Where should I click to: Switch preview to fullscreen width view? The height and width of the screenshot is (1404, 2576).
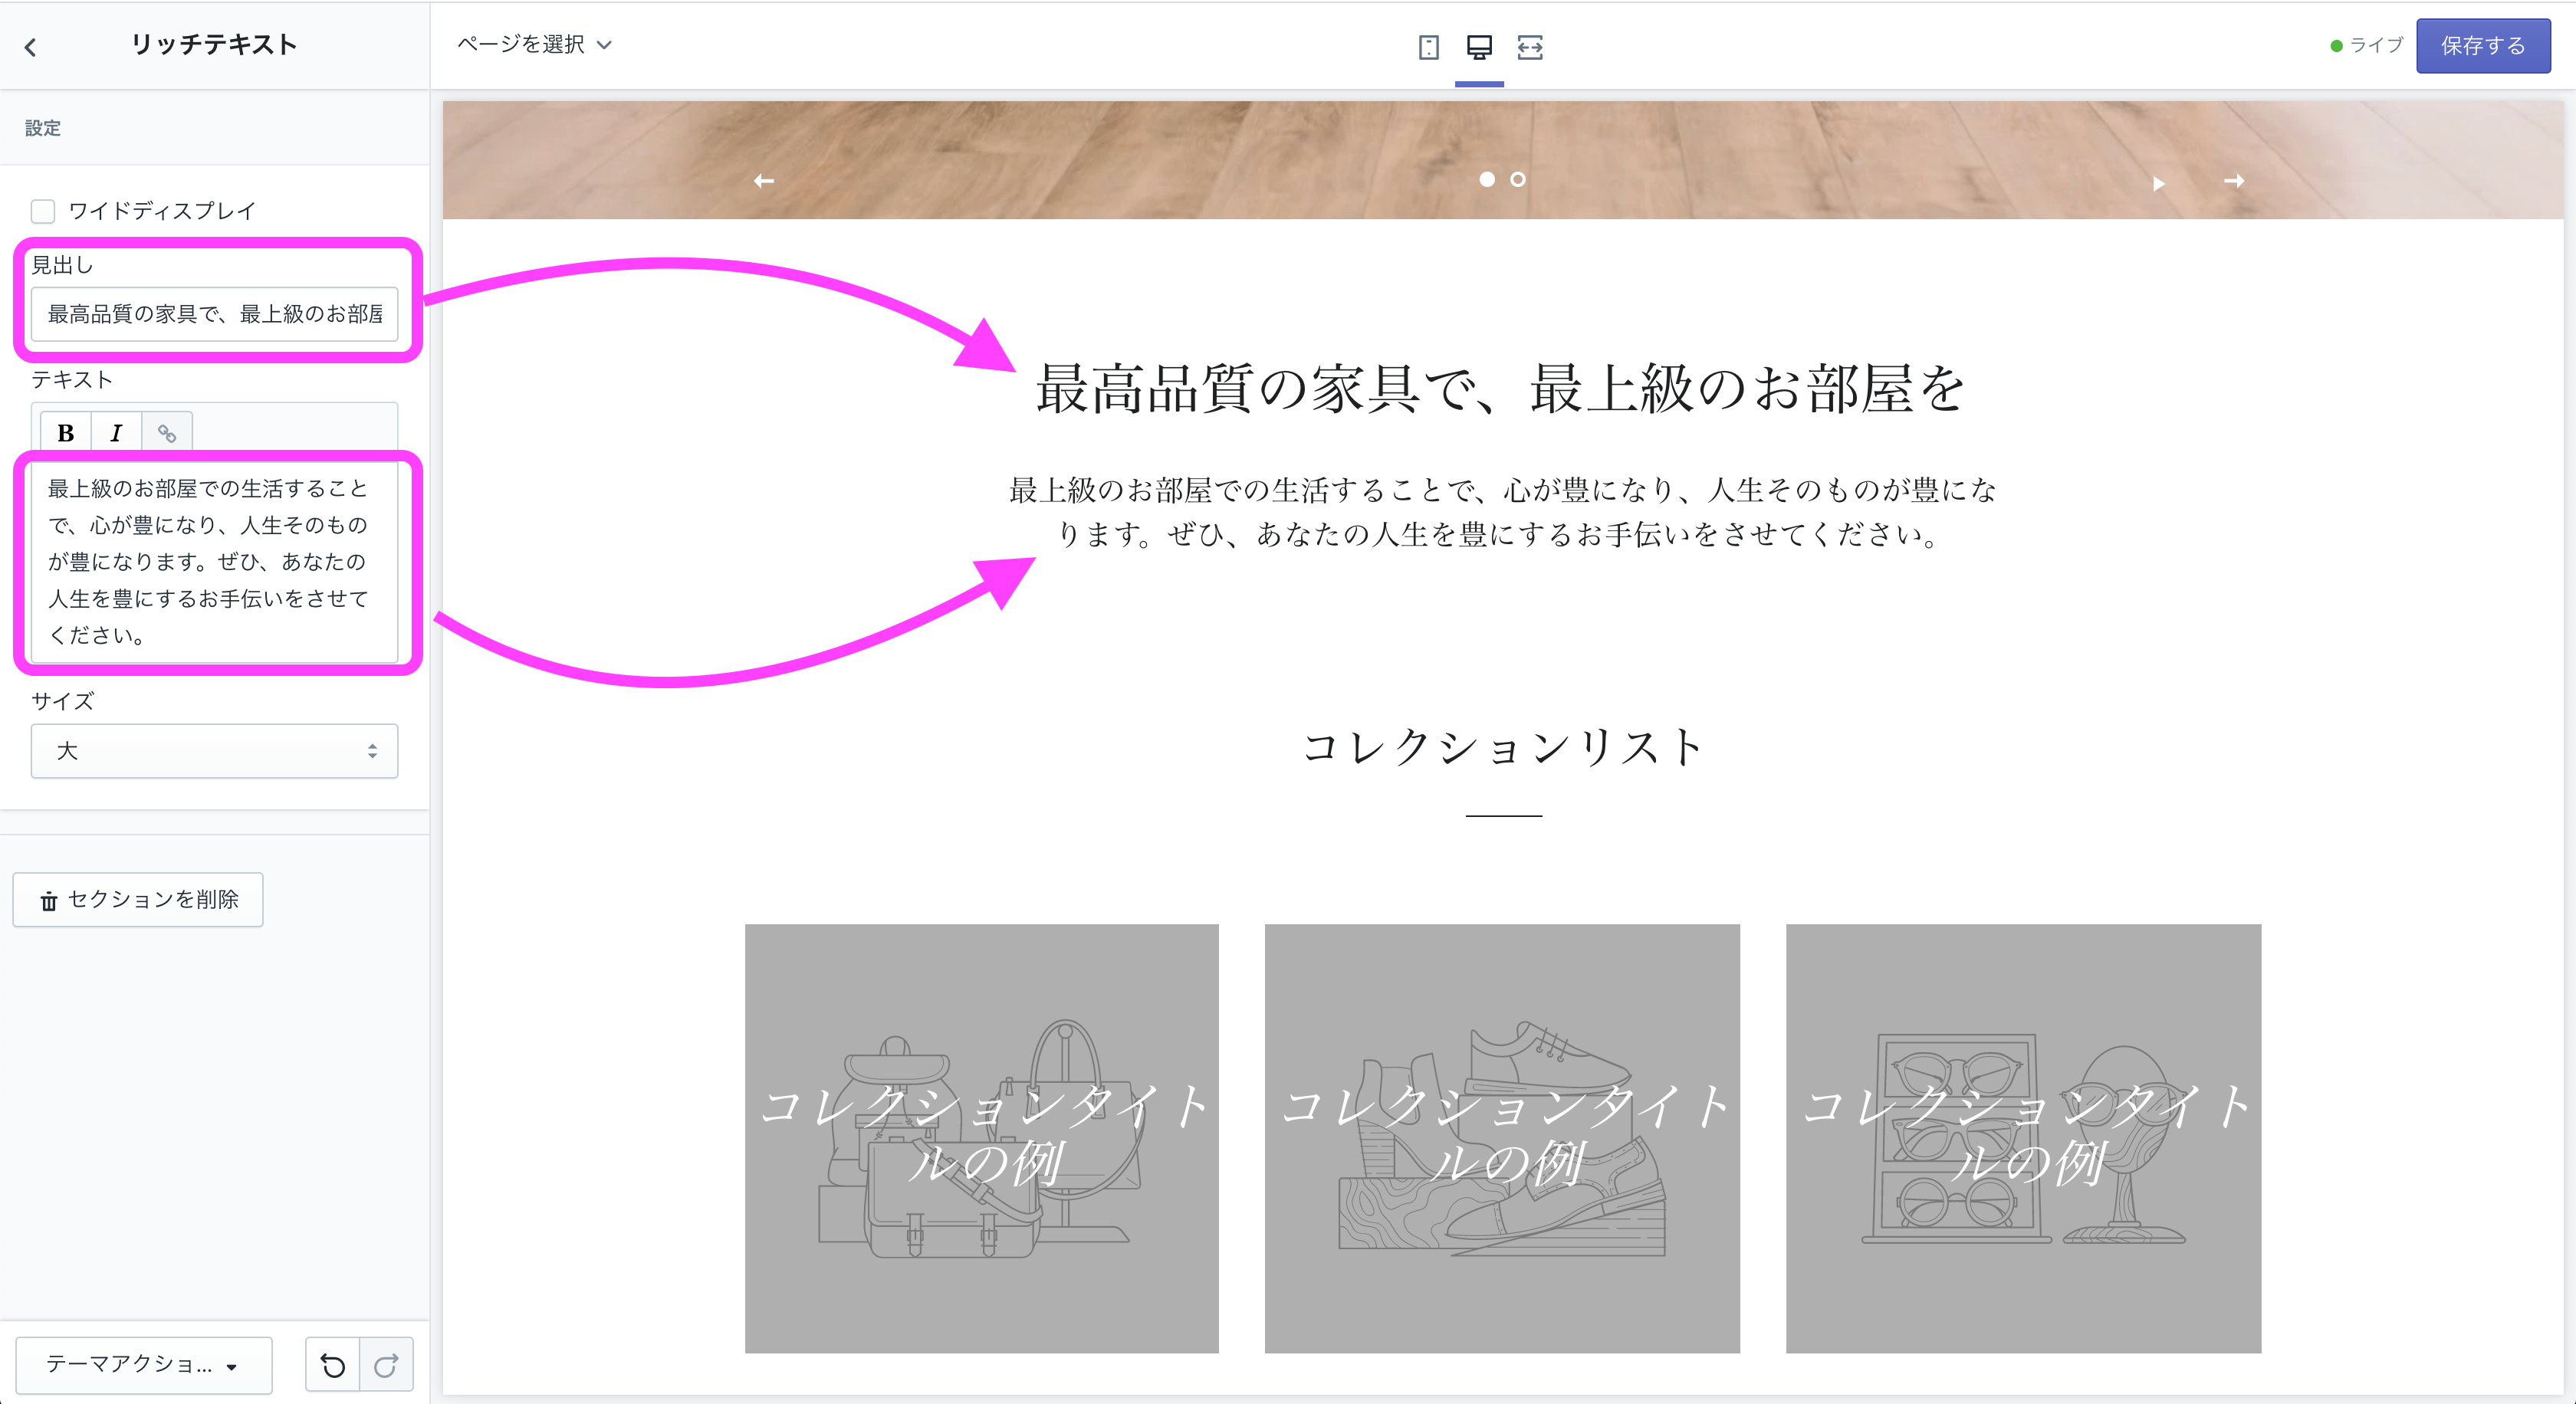(1530, 46)
